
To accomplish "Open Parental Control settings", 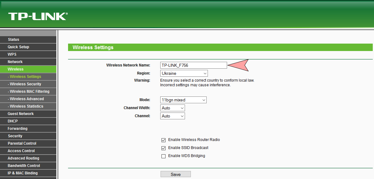I will 22,143.
